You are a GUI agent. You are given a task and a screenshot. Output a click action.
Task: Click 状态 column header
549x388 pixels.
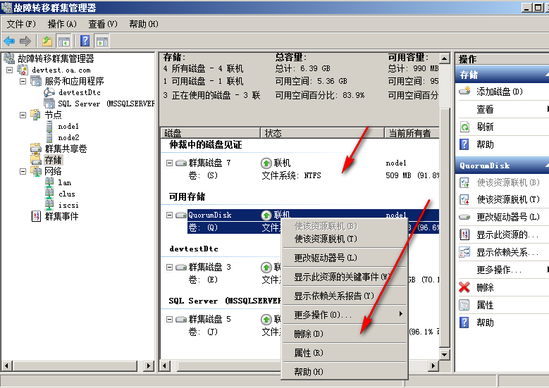pyautogui.click(x=323, y=133)
